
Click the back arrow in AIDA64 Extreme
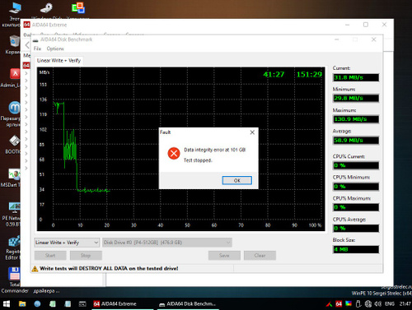point(27,45)
